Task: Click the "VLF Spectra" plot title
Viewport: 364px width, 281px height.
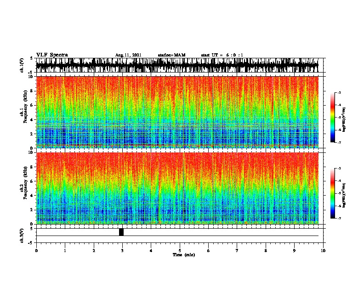Action: pyautogui.click(x=52, y=55)
